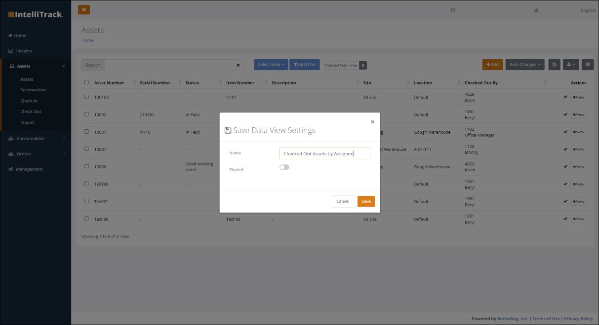Click the IntelliTrack logo
The height and width of the screenshot is (325, 599).
pyautogui.click(x=36, y=15)
